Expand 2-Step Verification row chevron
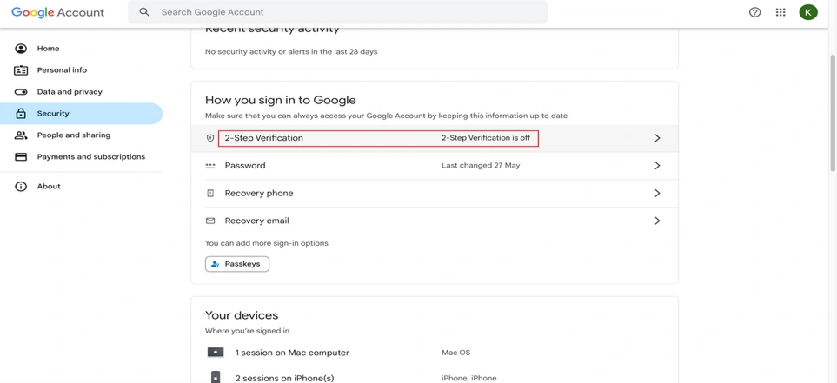The height and width of the screenshot is (383, 837). click(x=657, y=138)
